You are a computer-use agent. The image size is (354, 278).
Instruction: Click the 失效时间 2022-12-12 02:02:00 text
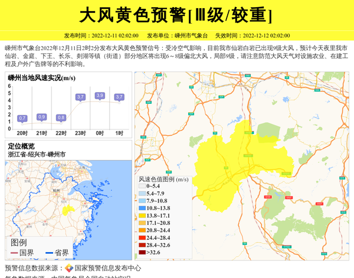[253, 35]
